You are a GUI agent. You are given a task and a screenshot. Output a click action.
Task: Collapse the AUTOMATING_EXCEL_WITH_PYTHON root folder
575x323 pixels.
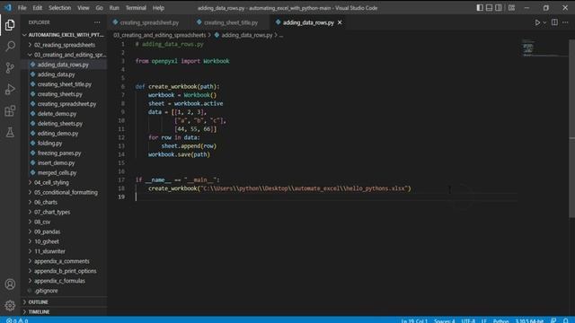(65, 35)
